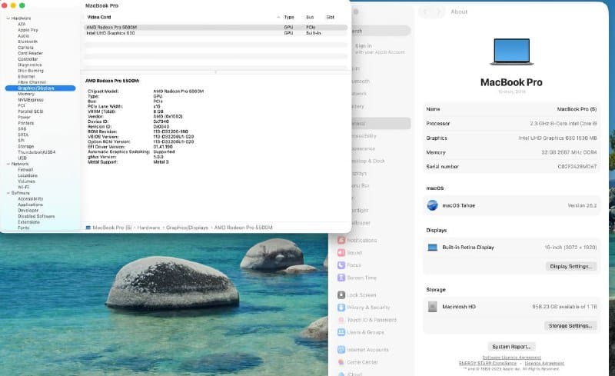Click the Focus icon in Settings sidebar
615x376 pixels.
pyautogui.click(x=341, y=265)
